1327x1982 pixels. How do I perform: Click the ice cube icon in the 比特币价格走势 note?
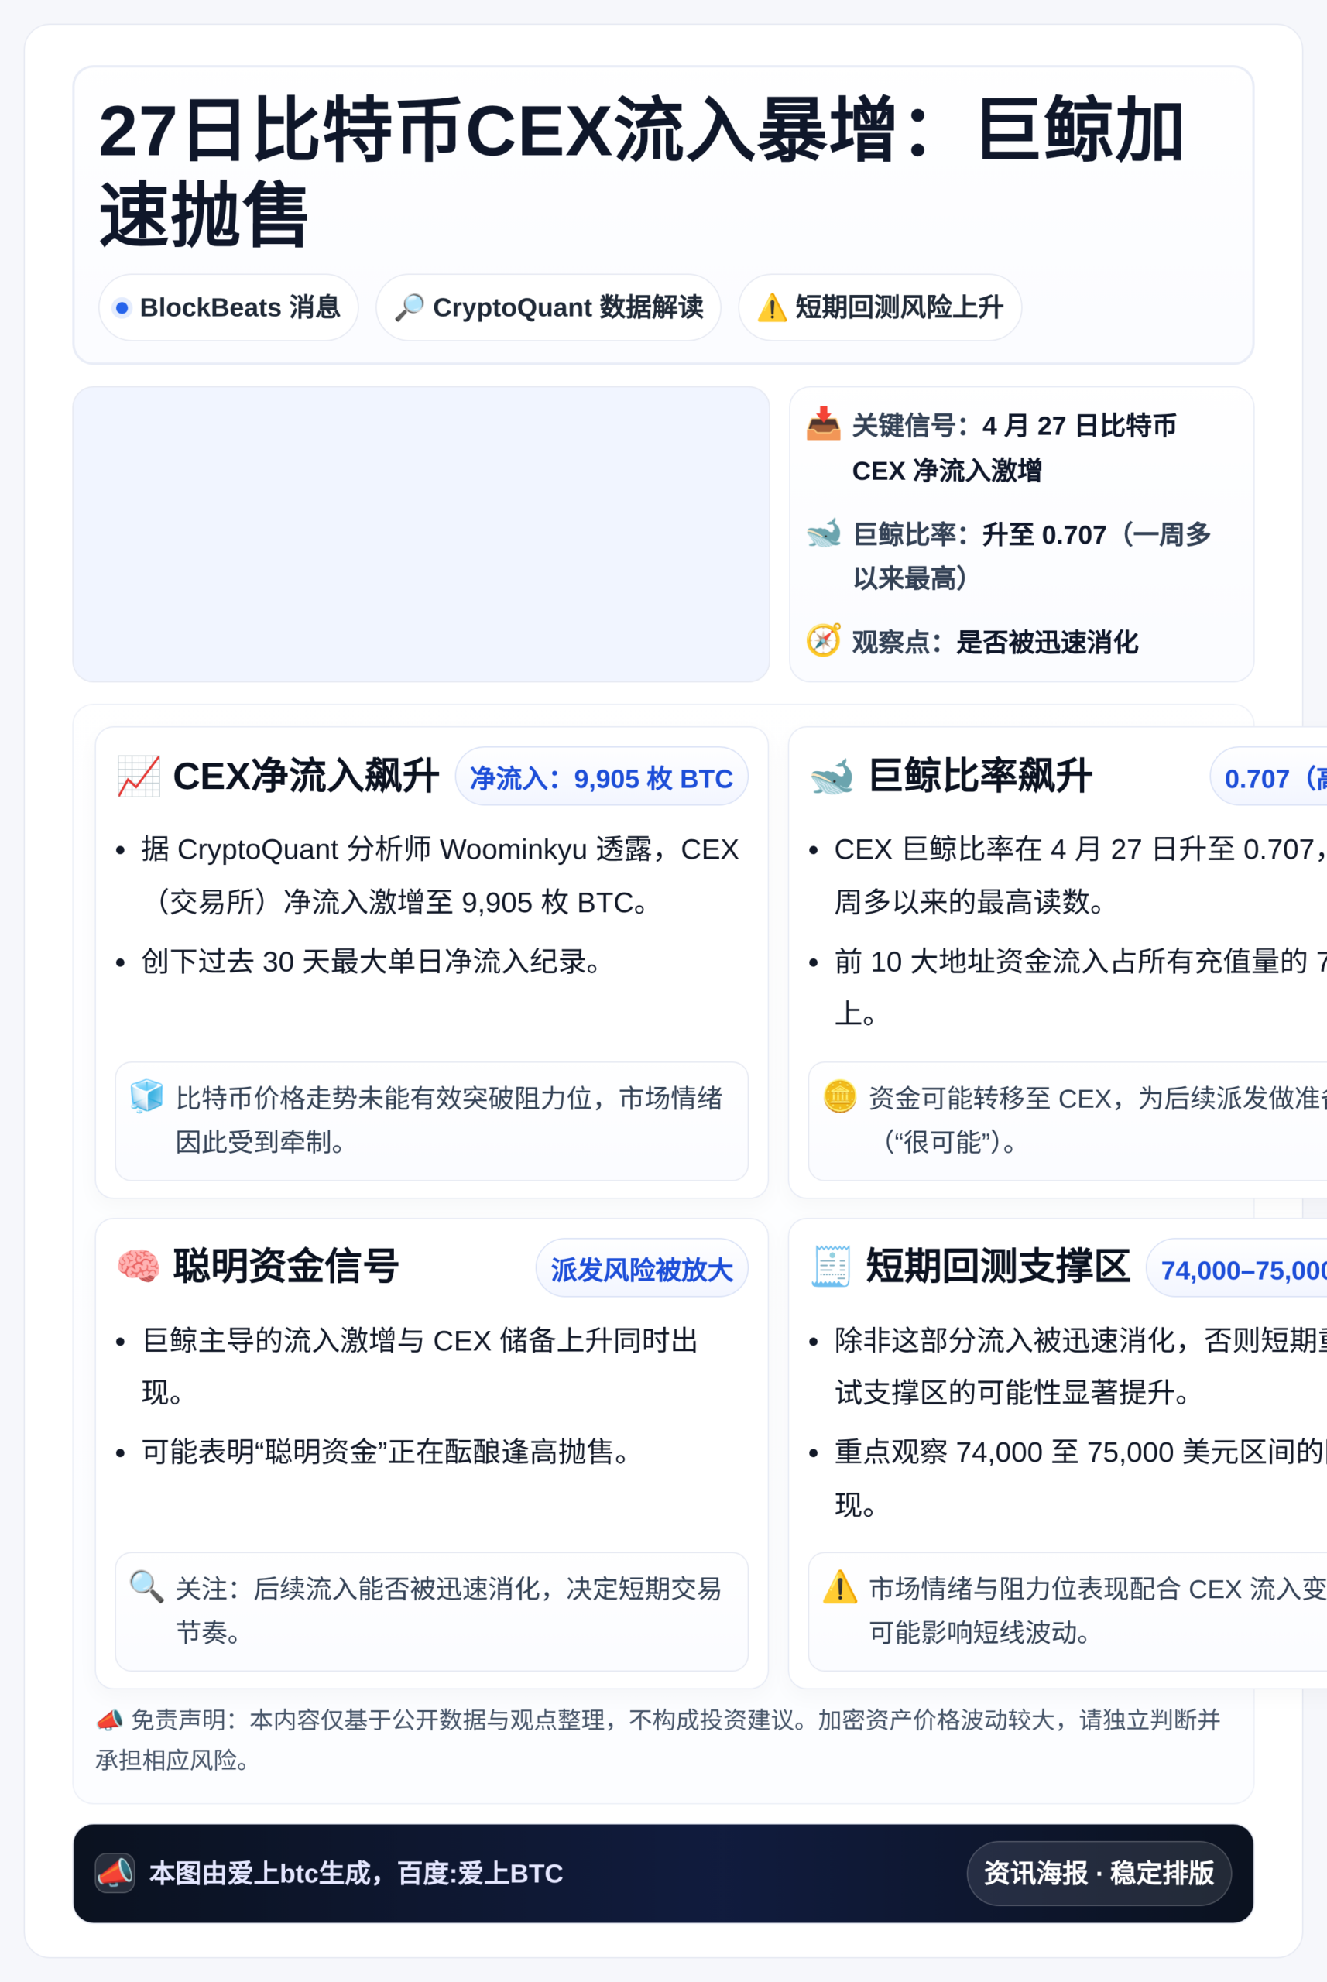pyautogui.click(x=146, y=1096)
